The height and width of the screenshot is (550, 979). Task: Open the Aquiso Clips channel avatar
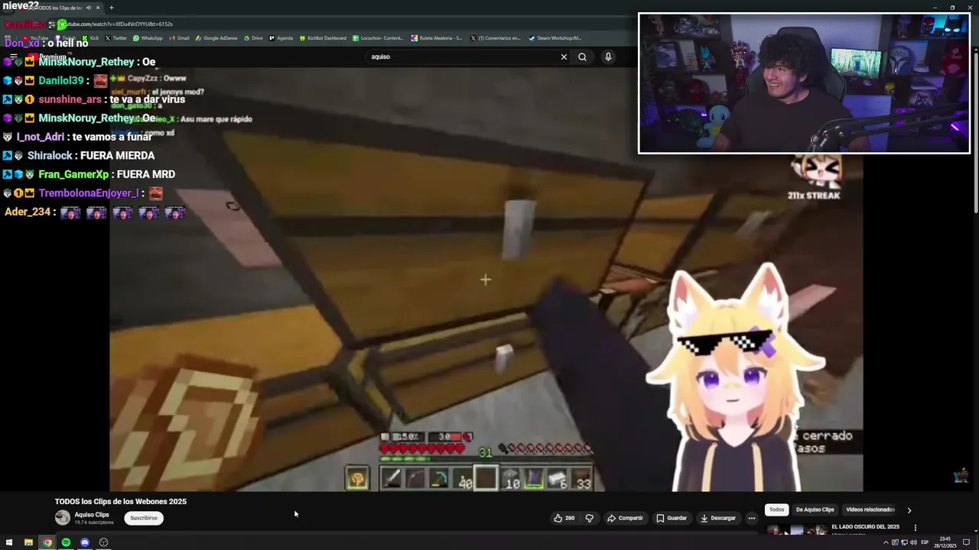point(62,518)
